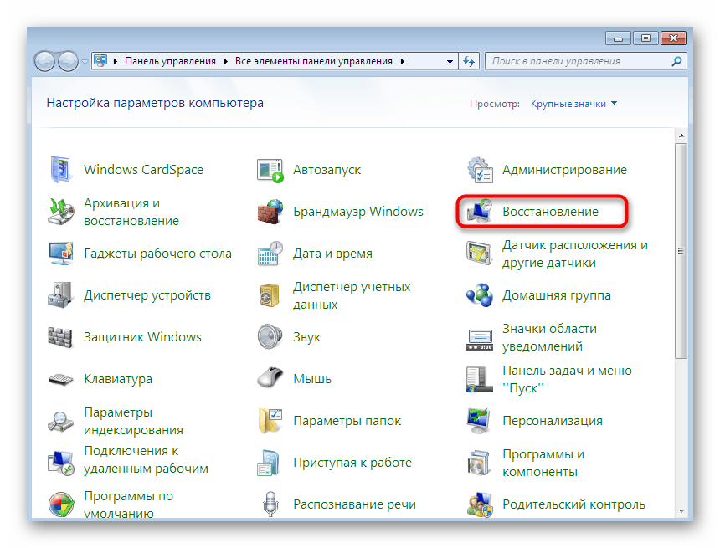
Task: Open the Параметры папок link
Action: coord(347,421)
